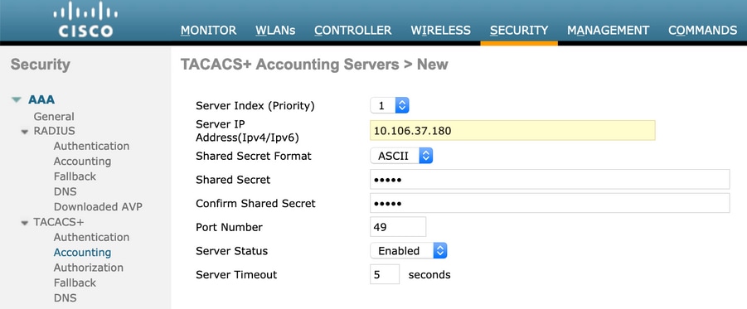Open TACACS+ Authorization settings
The image size is (747, 309).
click(88, 268)
